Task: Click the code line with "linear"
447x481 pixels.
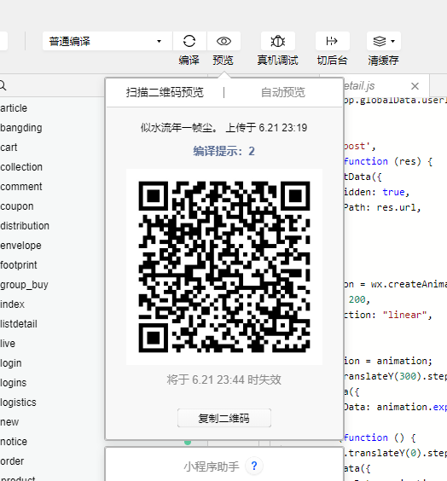Action: click(388, 315)
